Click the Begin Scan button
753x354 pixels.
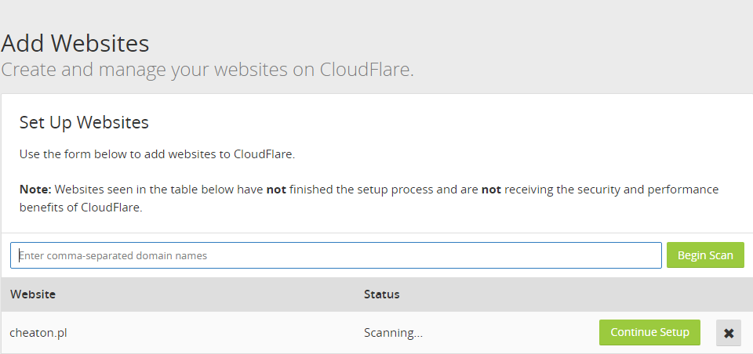704,255
